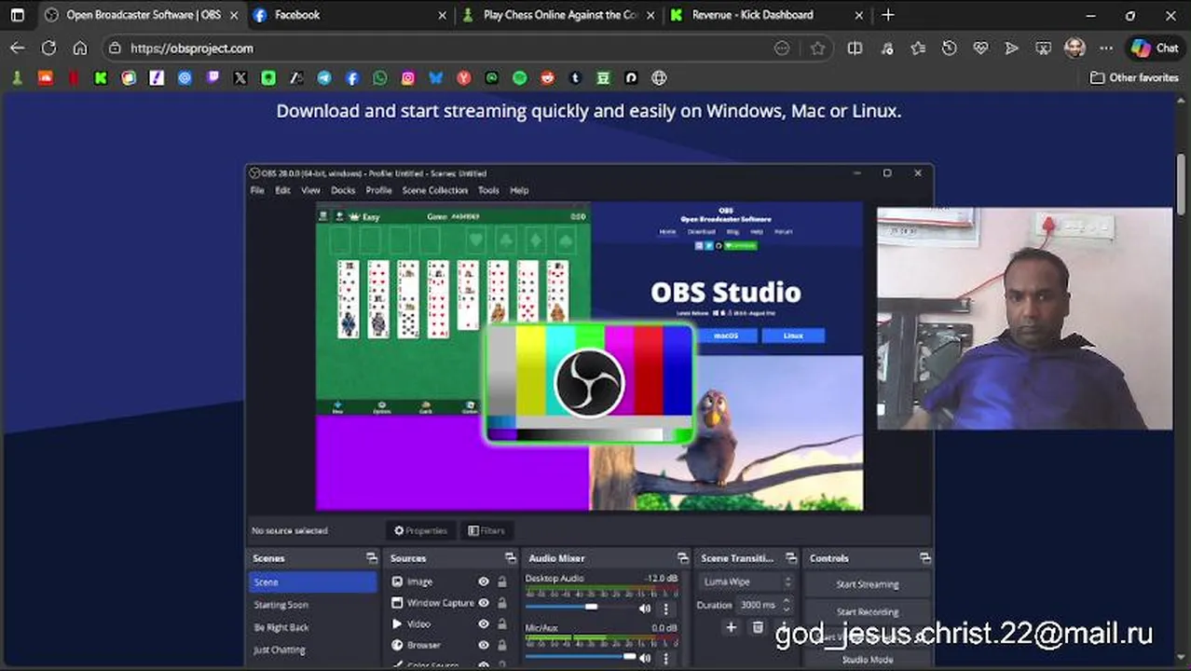Open the Tools menu in OBS
Image resolution: width=1191 pixels, height=671 pixels.
tap(488, 190)
